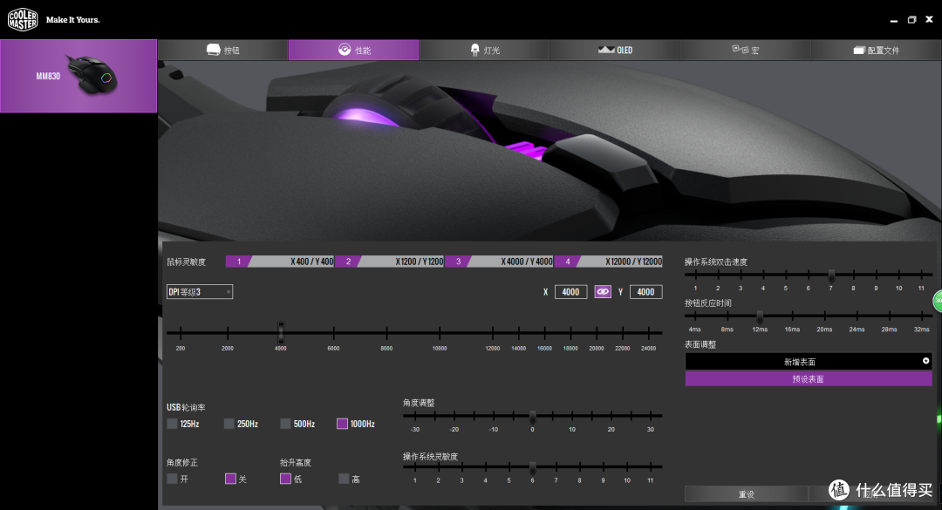Open the 宏 (Macro) tab
942x510 pixels.
pyautogui.click(x=746, y=50)
